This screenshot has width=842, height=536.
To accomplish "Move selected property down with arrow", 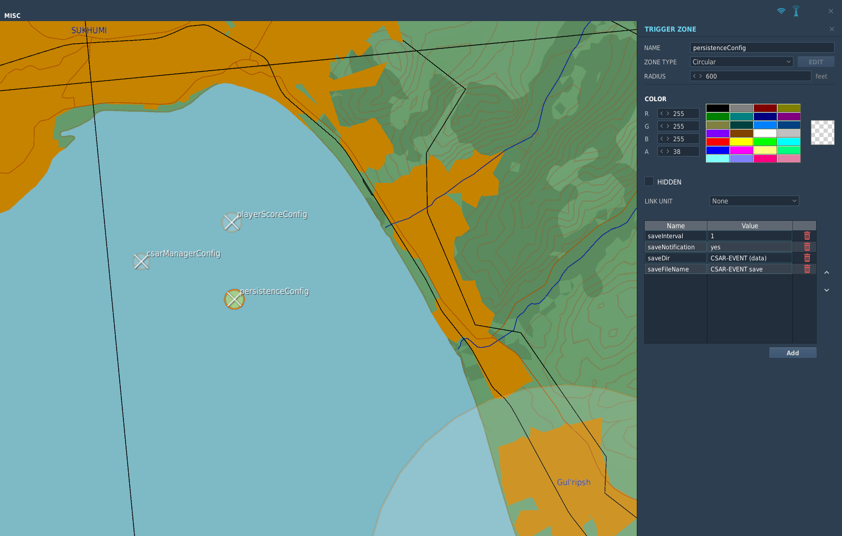I will 827,290.
